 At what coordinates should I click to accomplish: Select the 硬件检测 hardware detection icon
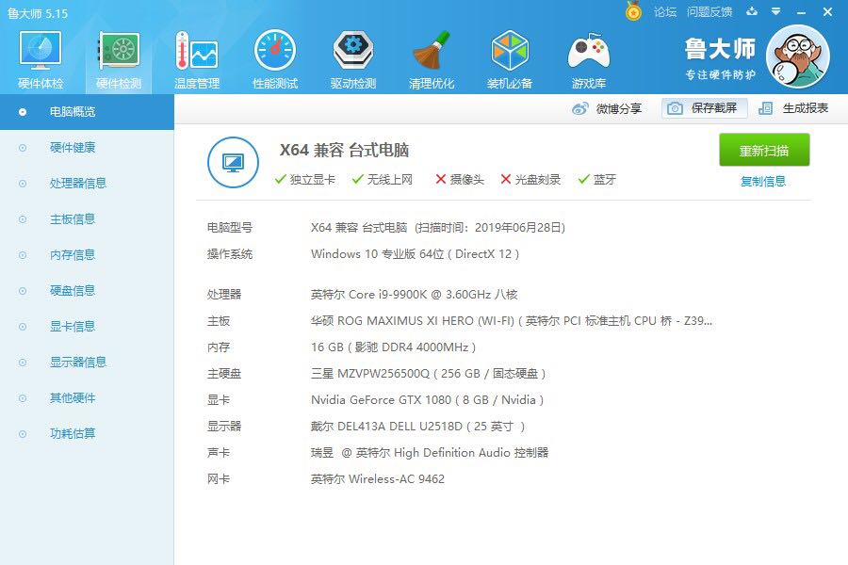click(119, 50)
